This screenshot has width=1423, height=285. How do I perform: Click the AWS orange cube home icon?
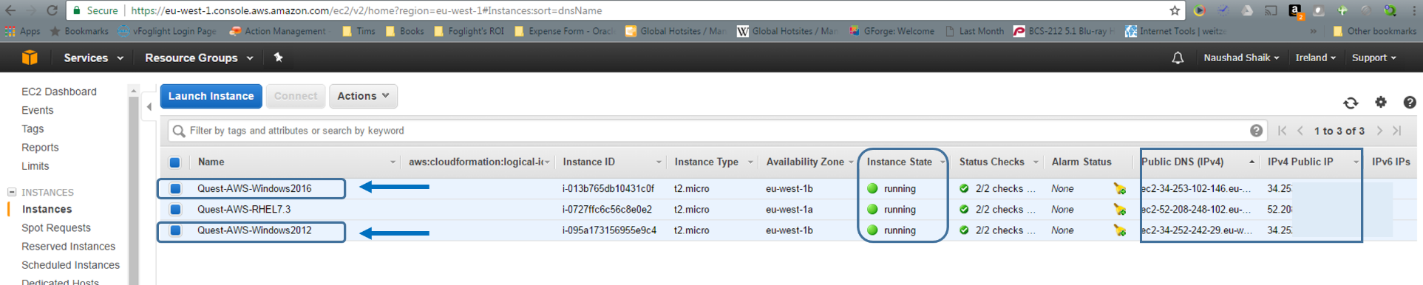tap(30, 58)
